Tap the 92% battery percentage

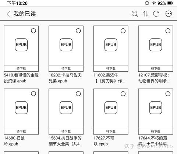click(162, 3)
